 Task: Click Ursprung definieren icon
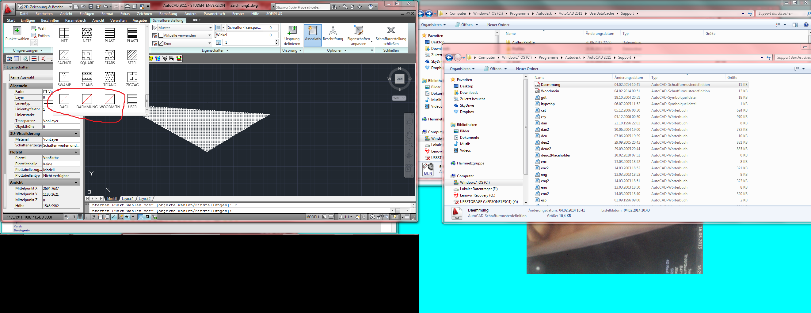tap(292, 31)
